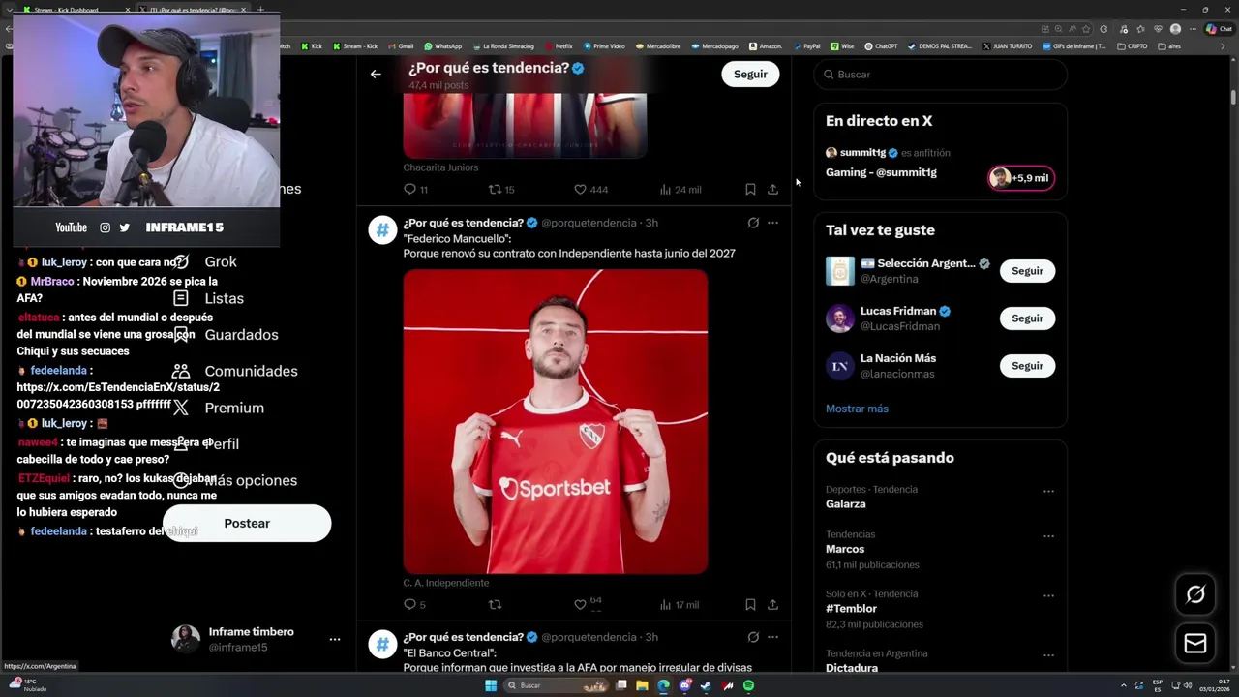Follow La Nación Más account
Screen dimensions: 1239x697
(1027, 366)
